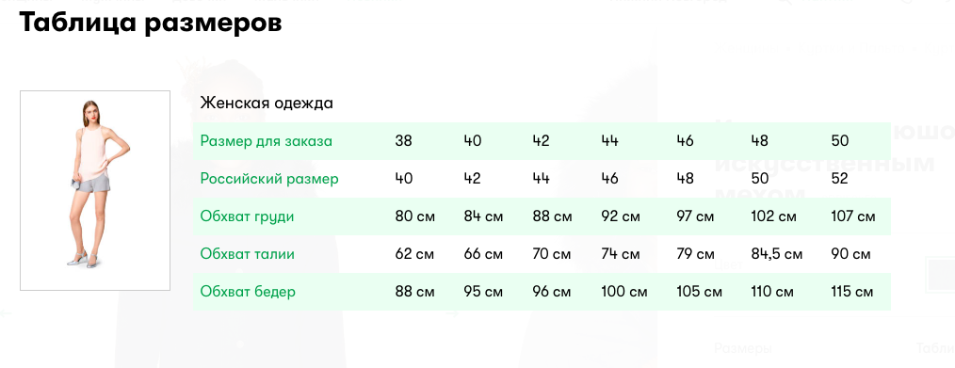Click the "Обхват бедер" row label

pyautogui.click(x=248, y=292)
